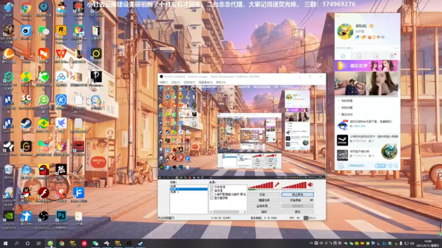Screen dimensions: 442x248
Task: Open Google Chrome desktop shortcut
Action: tap(26, 8)
